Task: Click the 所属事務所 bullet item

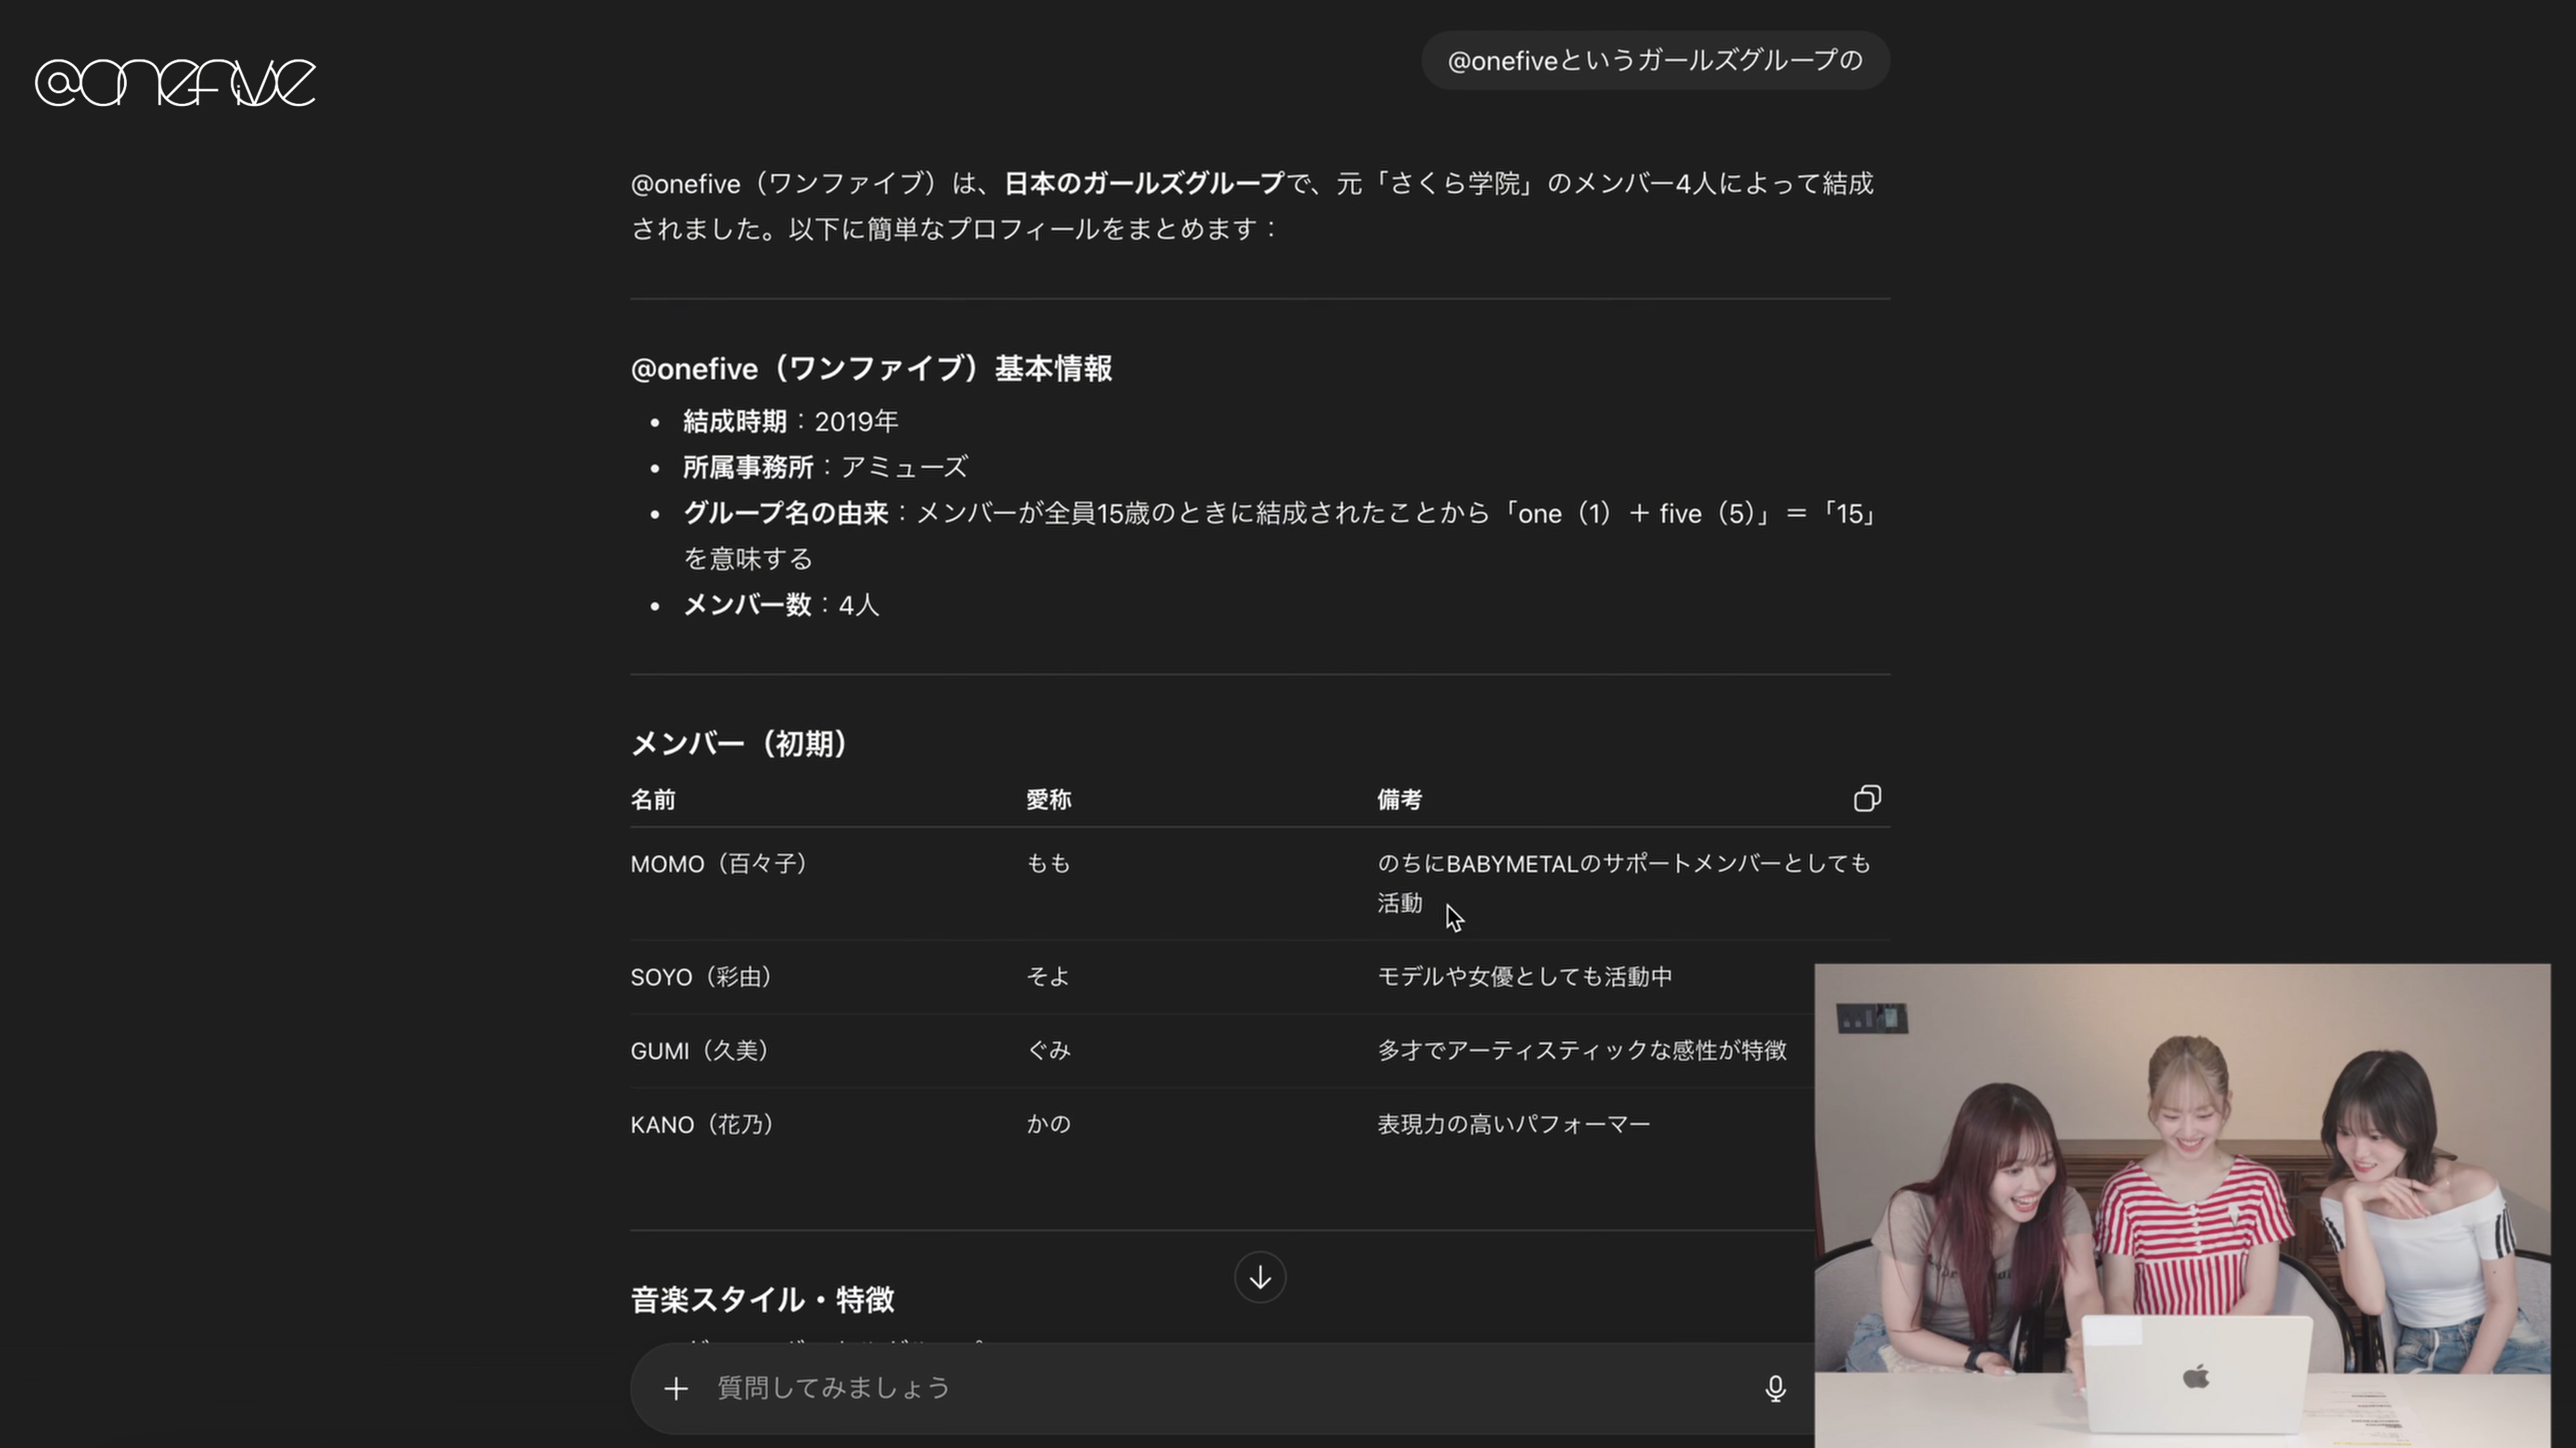Action: [824, 468]
